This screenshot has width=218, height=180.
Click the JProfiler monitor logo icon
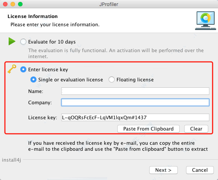pos(206,21)
